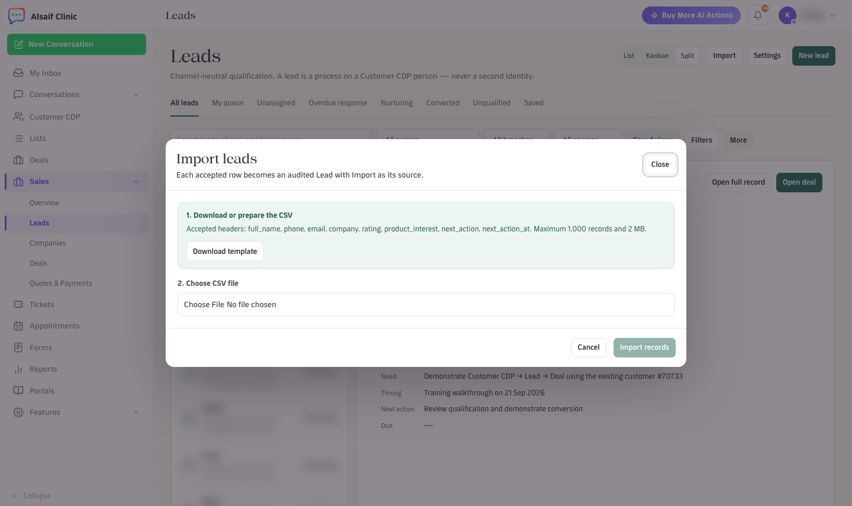Viewport: 852px width, 506px height.
Task: Switch to List view
Action: point(628,56)
